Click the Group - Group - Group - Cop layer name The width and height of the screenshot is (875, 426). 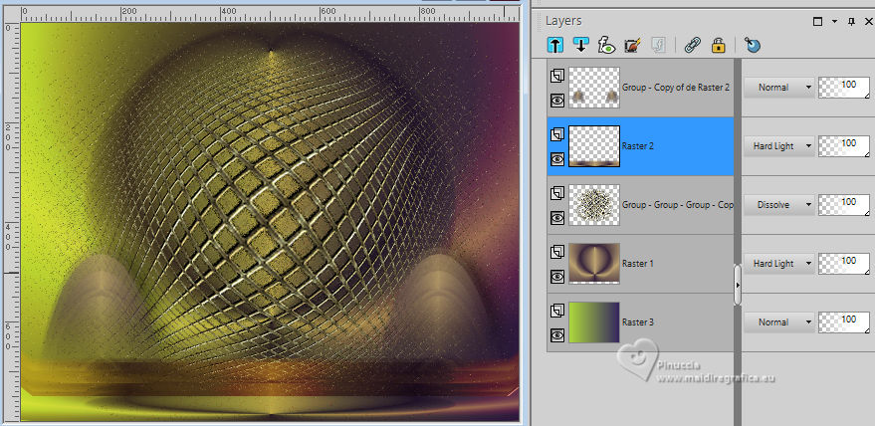pos(678,205)
